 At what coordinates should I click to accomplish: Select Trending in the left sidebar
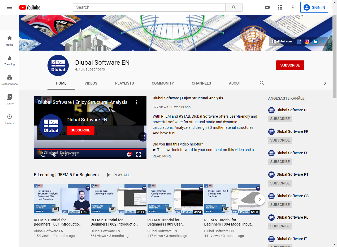pos(9,60)
